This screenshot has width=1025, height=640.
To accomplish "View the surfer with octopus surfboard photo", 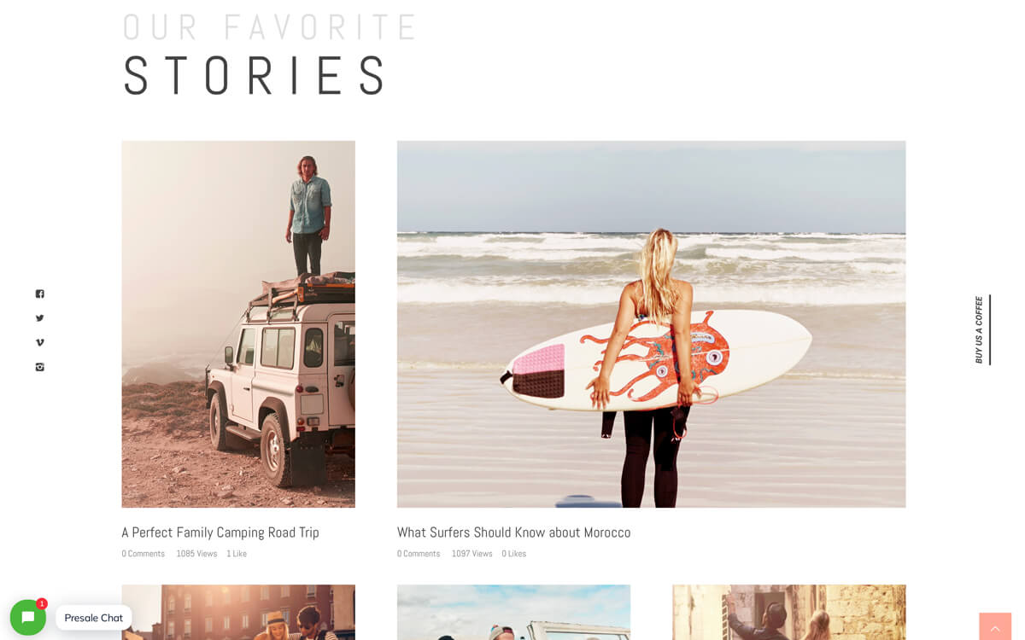I will point(651,324).
